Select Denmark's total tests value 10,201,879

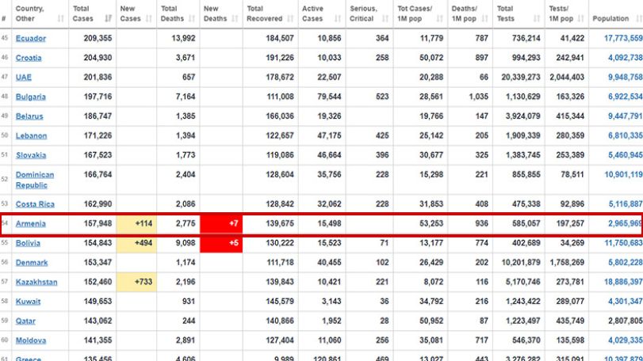pos(521,263)
